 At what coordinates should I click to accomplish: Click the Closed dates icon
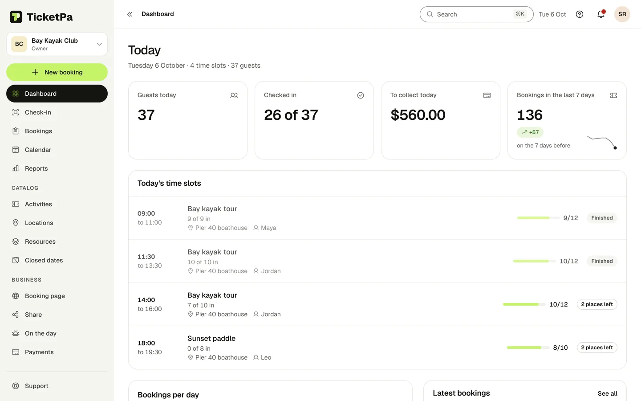coord(16,260)
